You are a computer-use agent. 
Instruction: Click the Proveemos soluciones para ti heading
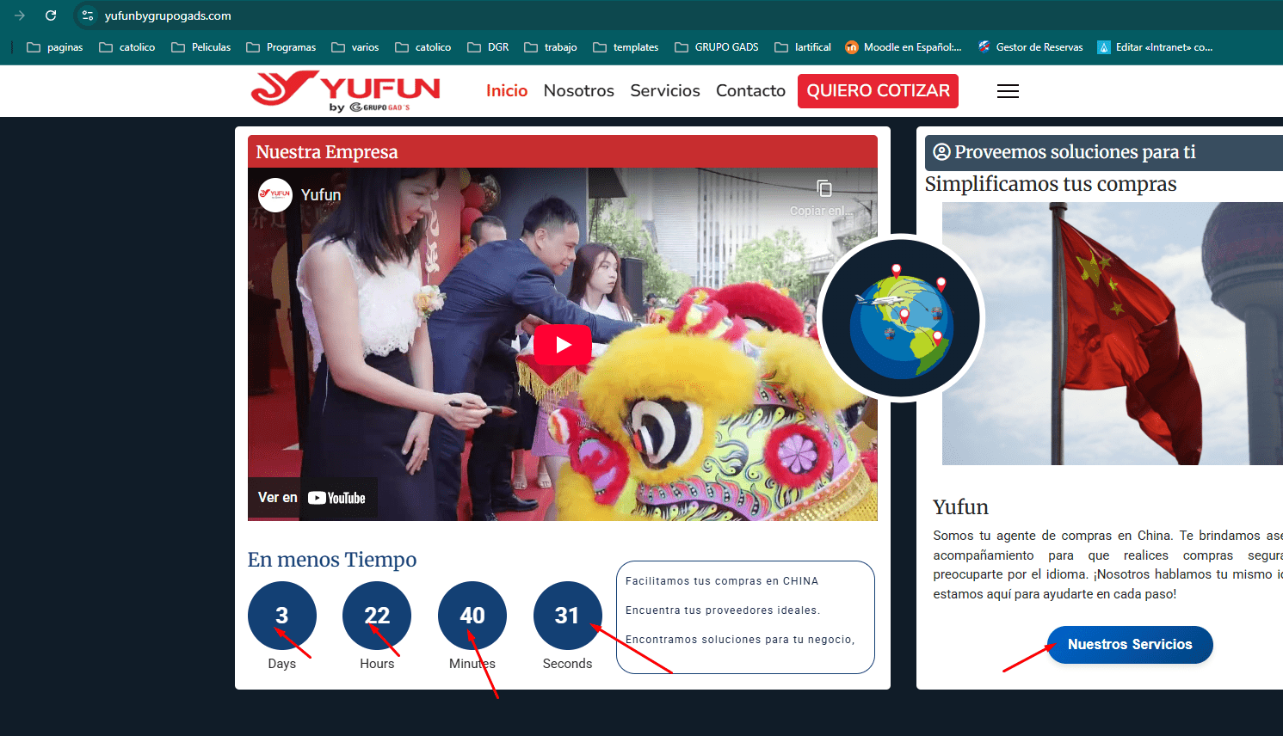pyautogui.click(x=1075, y=152)
